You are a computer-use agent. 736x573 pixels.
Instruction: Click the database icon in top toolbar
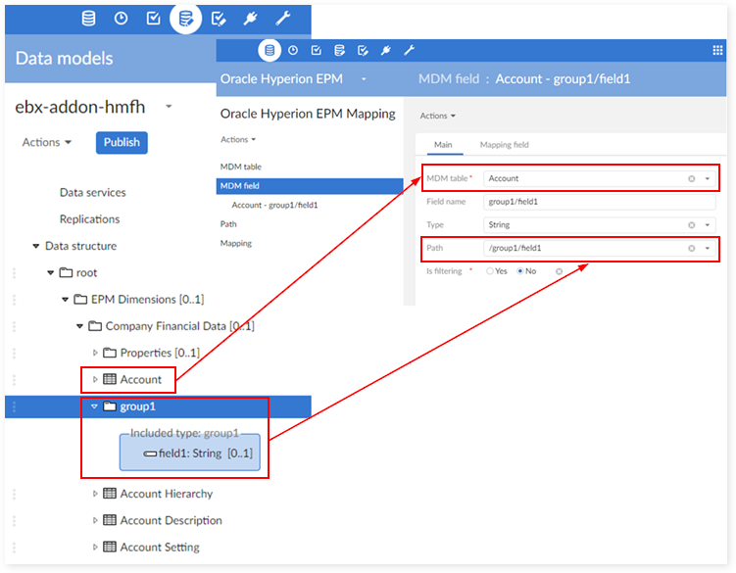pos(88,19)
